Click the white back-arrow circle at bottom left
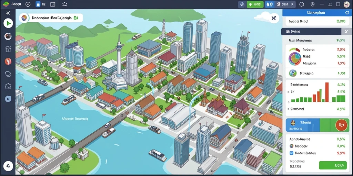This screenshot has height=176, width=353. 8,166
